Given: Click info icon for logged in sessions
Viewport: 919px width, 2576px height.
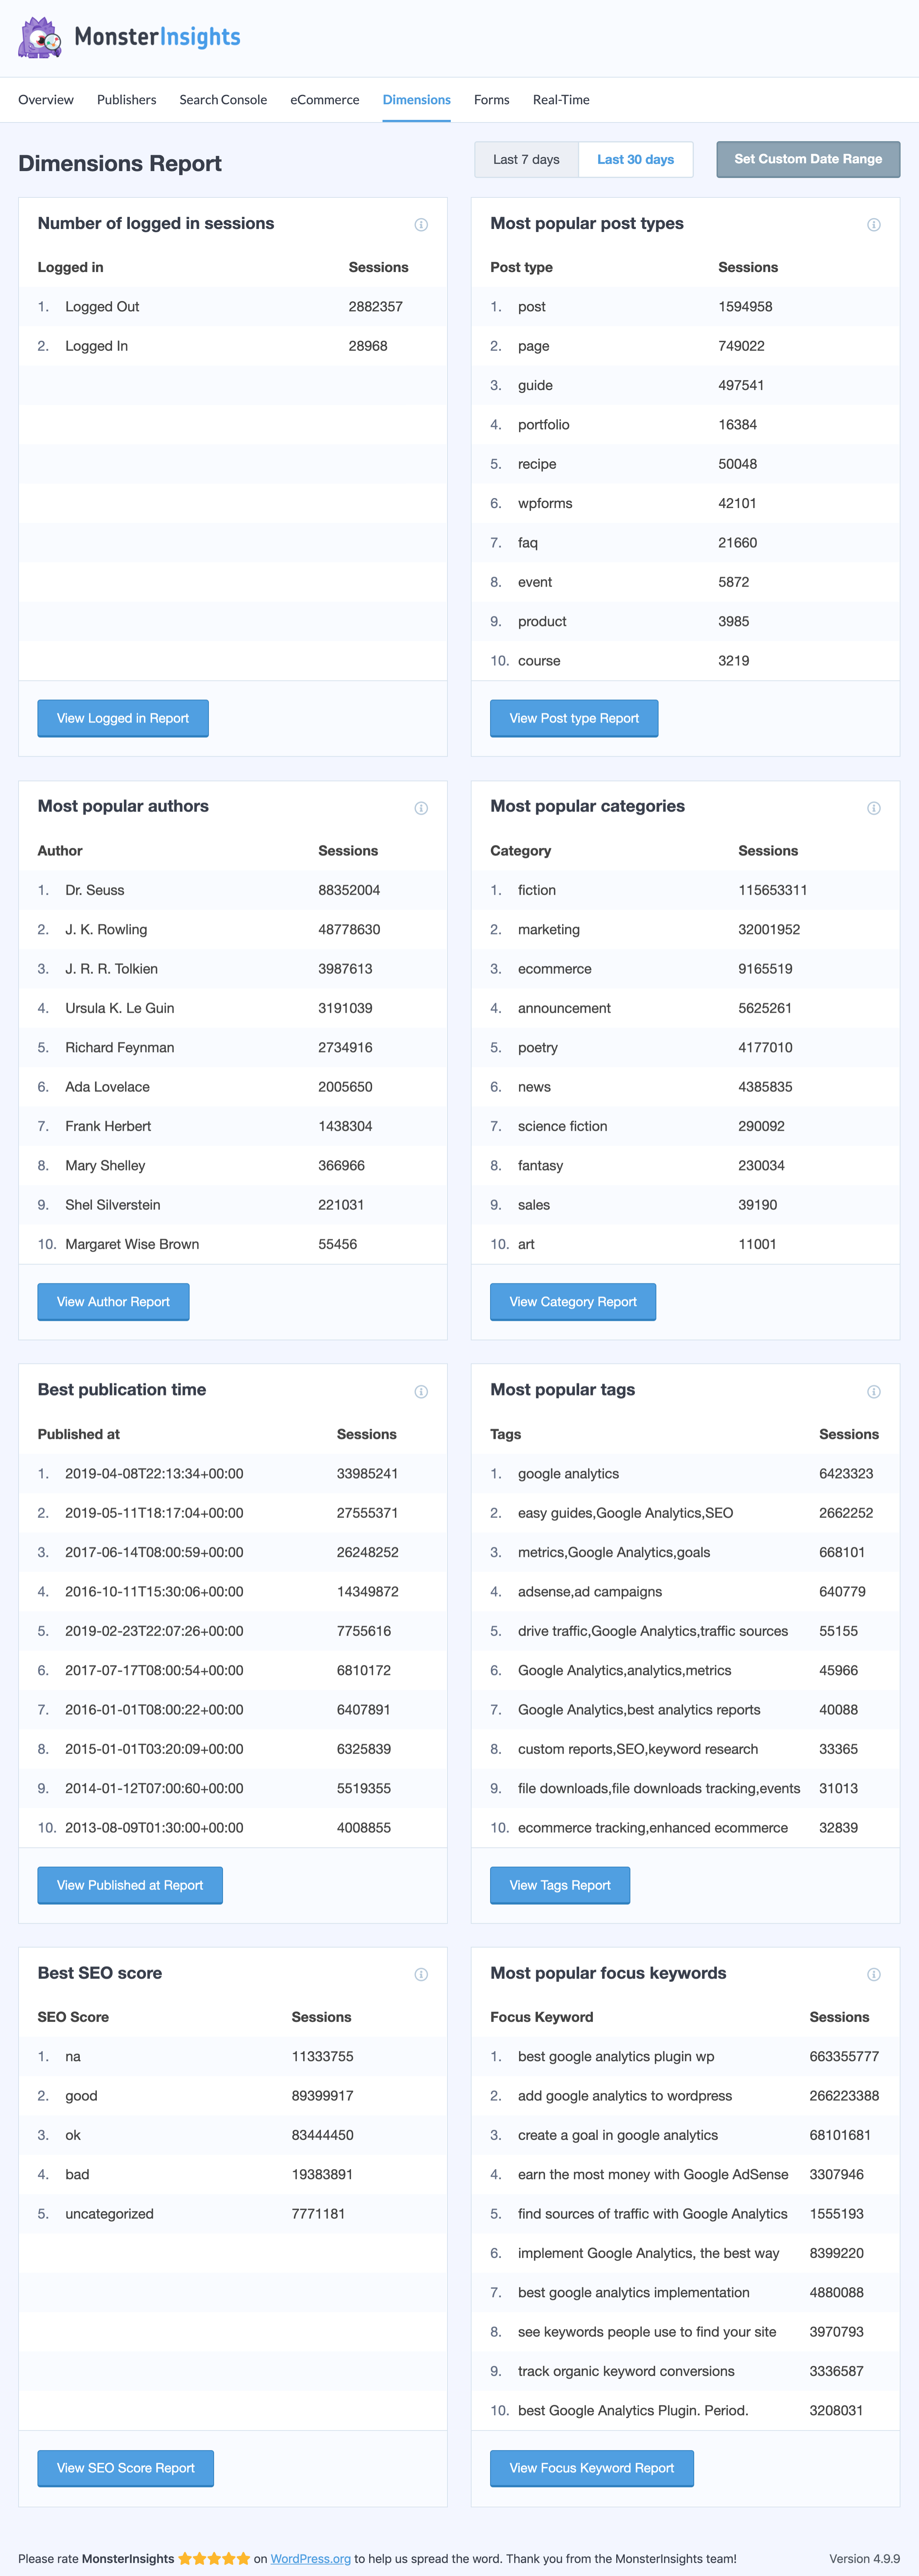Looking at the screenshot, I should point(421,225).
